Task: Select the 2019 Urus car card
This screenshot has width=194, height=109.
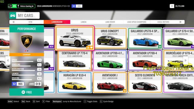Action: click(75, 38)
